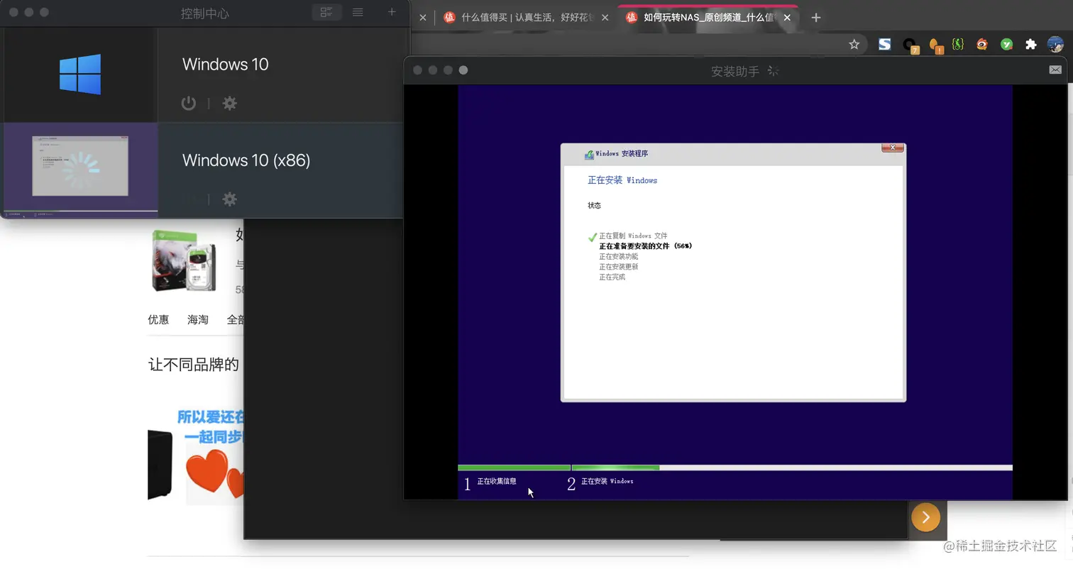Click the "控制中心" window title
Viewport: 1073px width, 569px height.
pyautogui.click(x=204, y=13)
